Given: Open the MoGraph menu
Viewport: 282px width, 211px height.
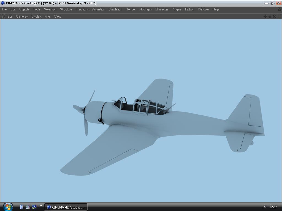Looking at the screenshot, I should point(145,9).
